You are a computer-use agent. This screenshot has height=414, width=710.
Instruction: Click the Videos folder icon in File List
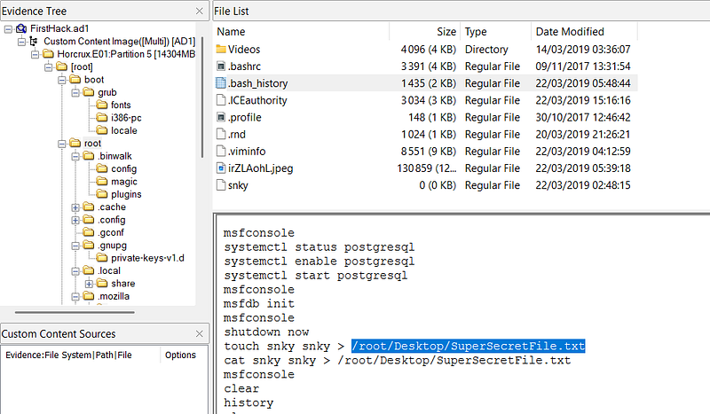point(221,50)
